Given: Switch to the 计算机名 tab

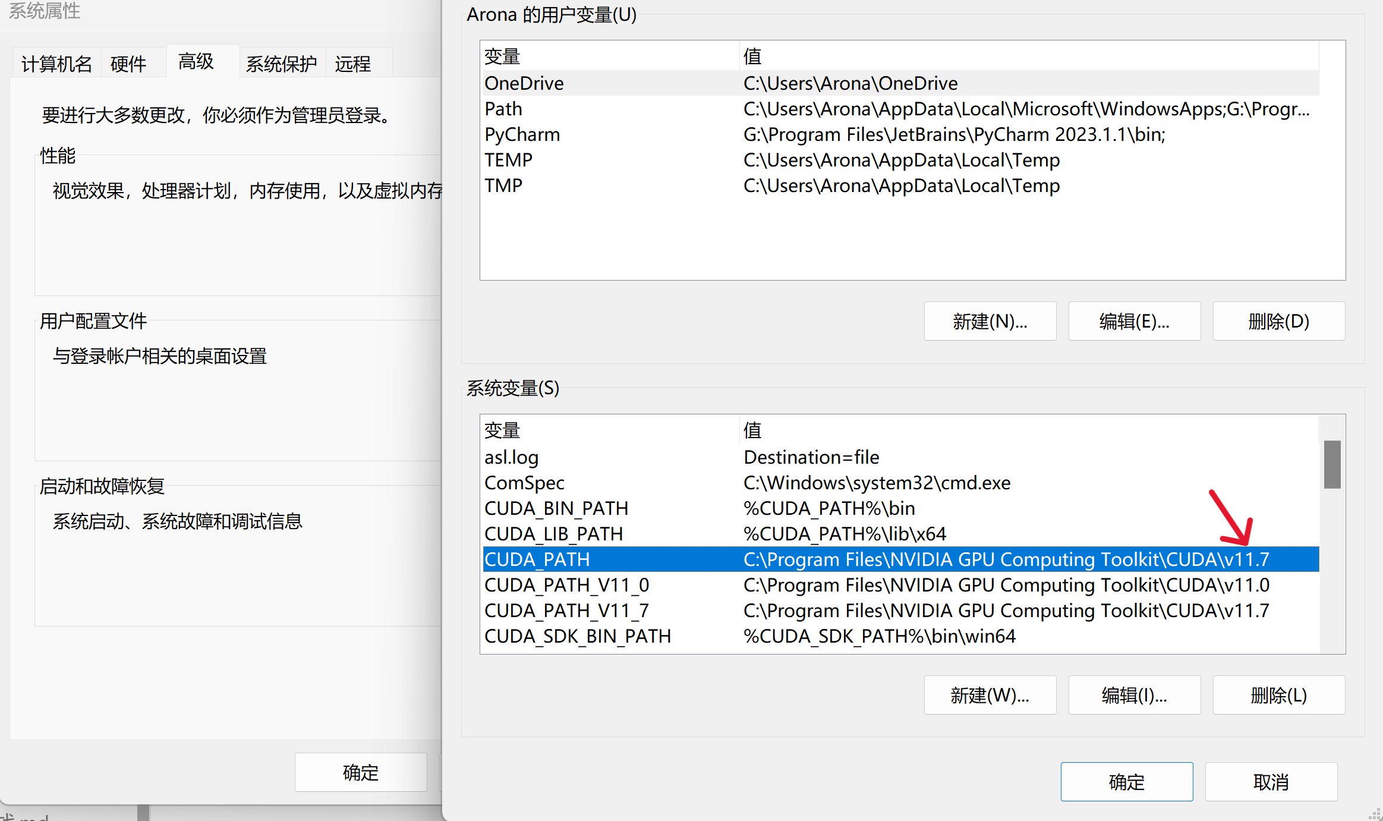Looking at the screenshot, I should 56,64.
